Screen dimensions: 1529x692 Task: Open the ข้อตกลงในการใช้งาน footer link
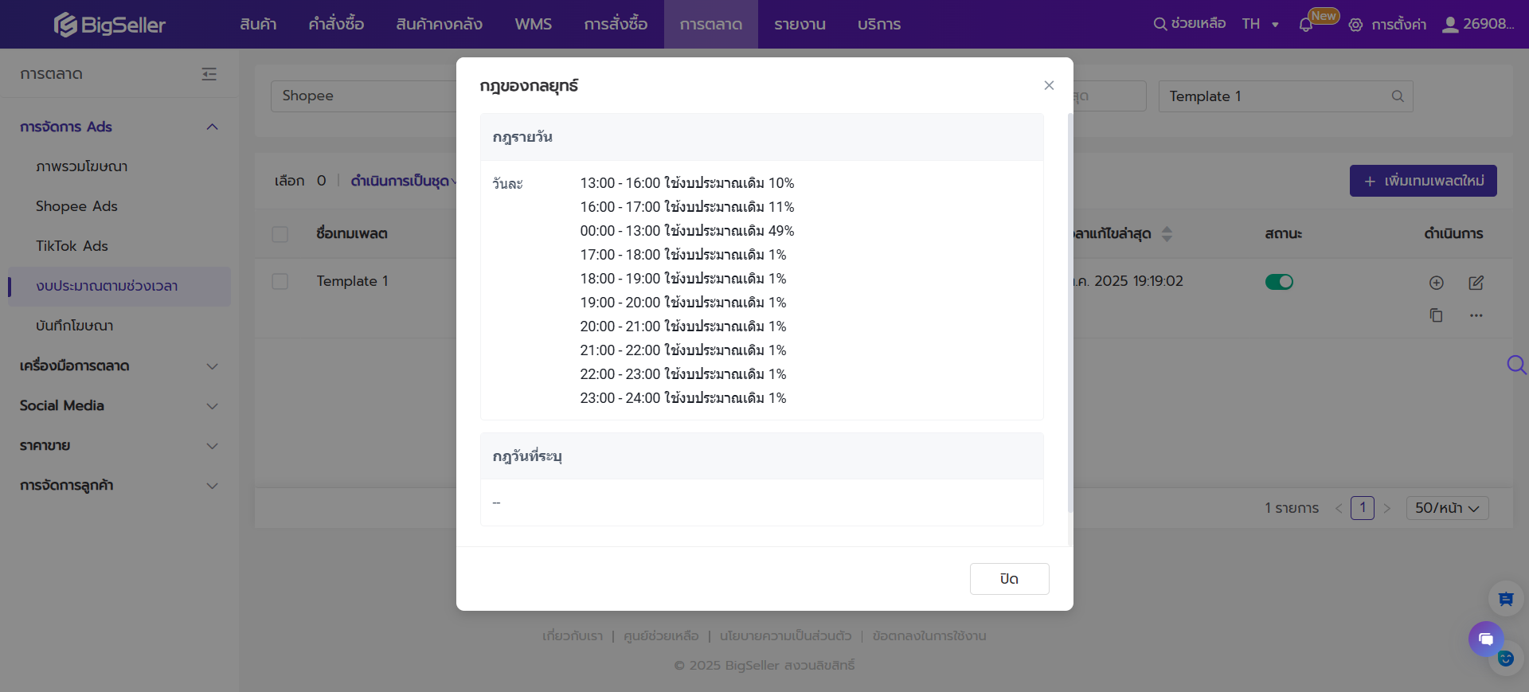click(x=929, y=636)
